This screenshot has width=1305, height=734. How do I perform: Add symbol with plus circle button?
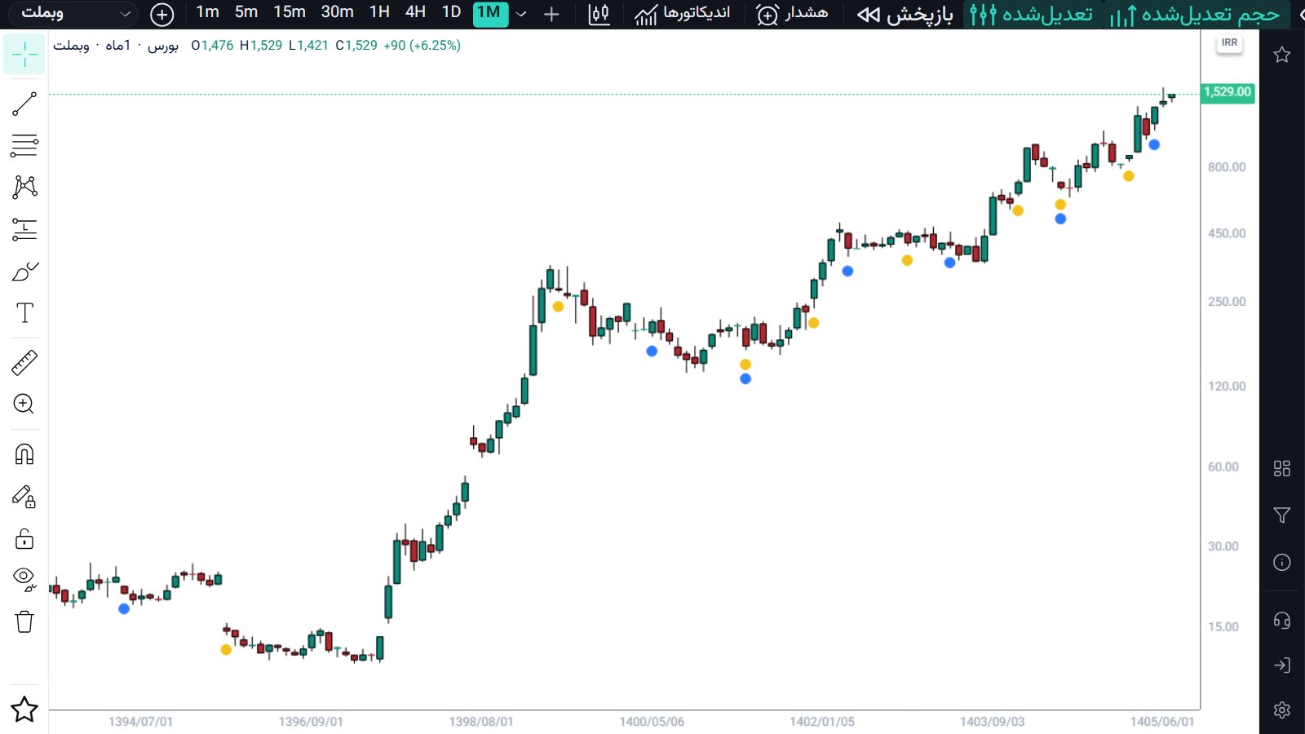pyautogui.click(x=162, y=14)
